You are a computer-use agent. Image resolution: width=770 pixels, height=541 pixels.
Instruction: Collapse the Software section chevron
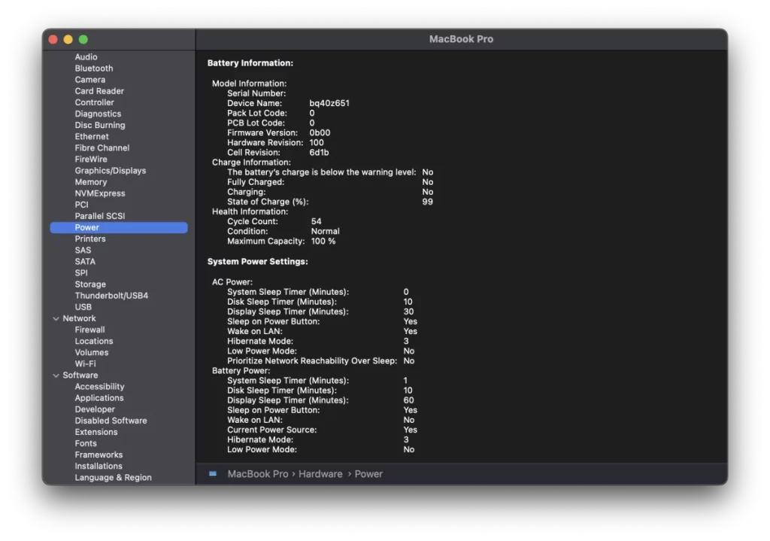pos(56,375)
